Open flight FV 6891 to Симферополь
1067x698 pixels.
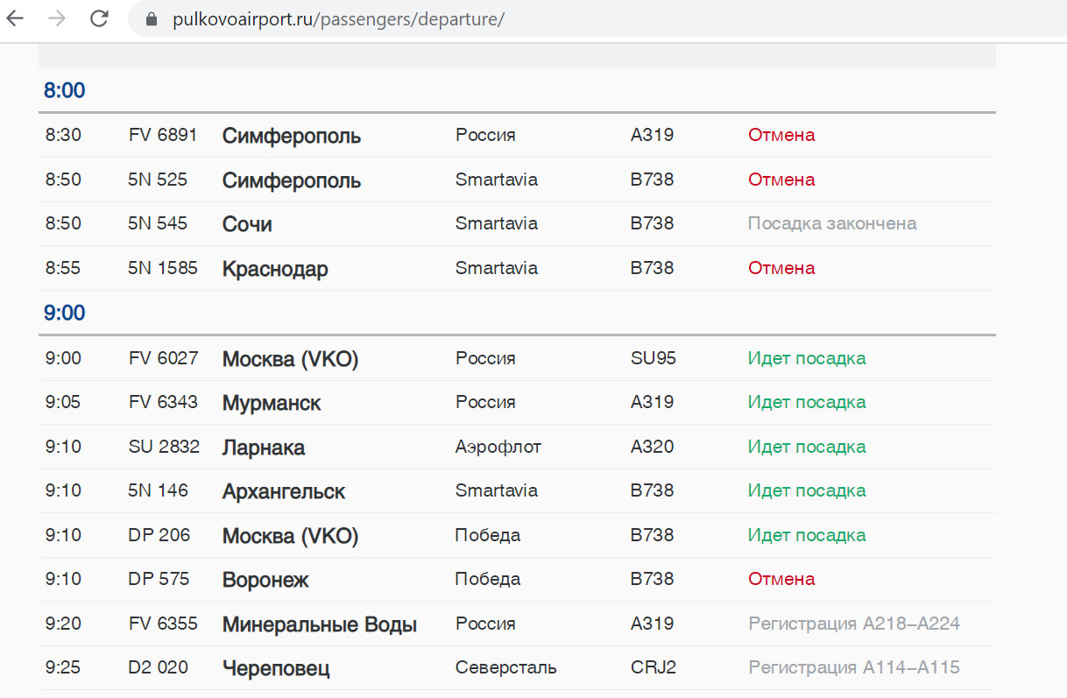click(291, 136)
